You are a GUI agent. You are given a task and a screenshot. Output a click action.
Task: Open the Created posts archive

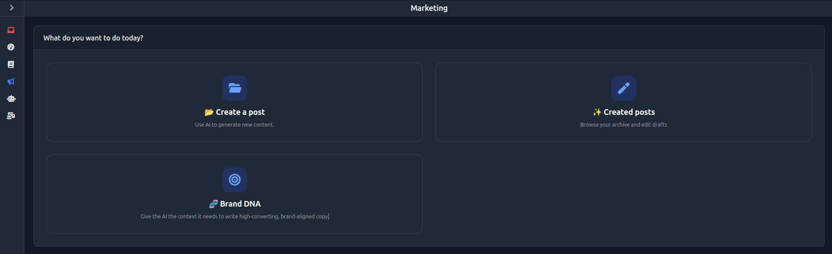tap(623, 102)
